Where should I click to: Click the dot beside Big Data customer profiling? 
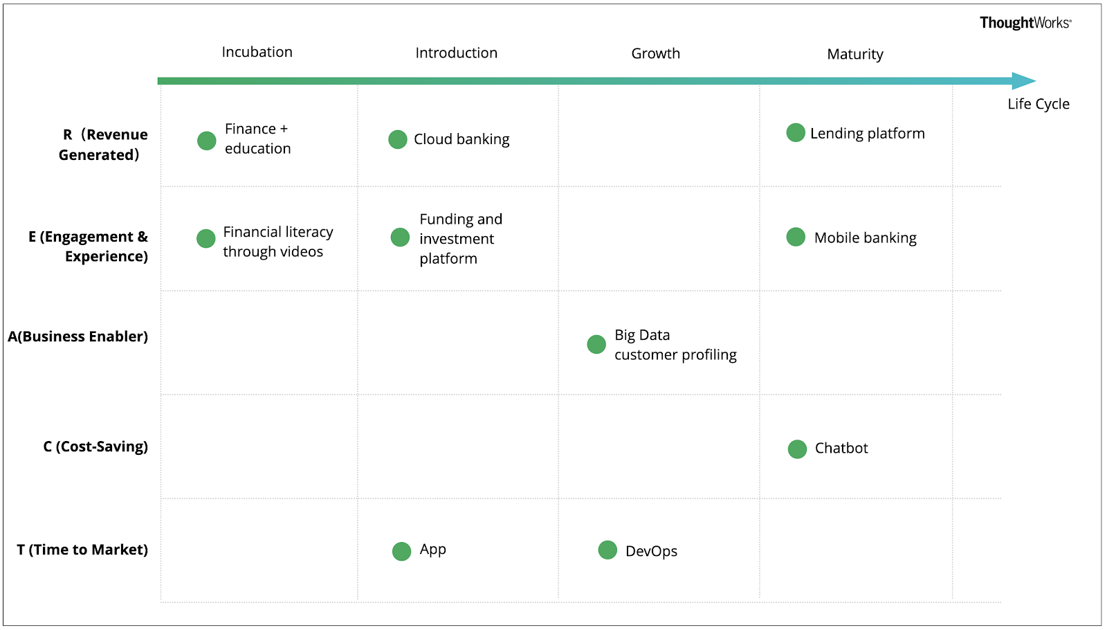[x=596, y=344]
